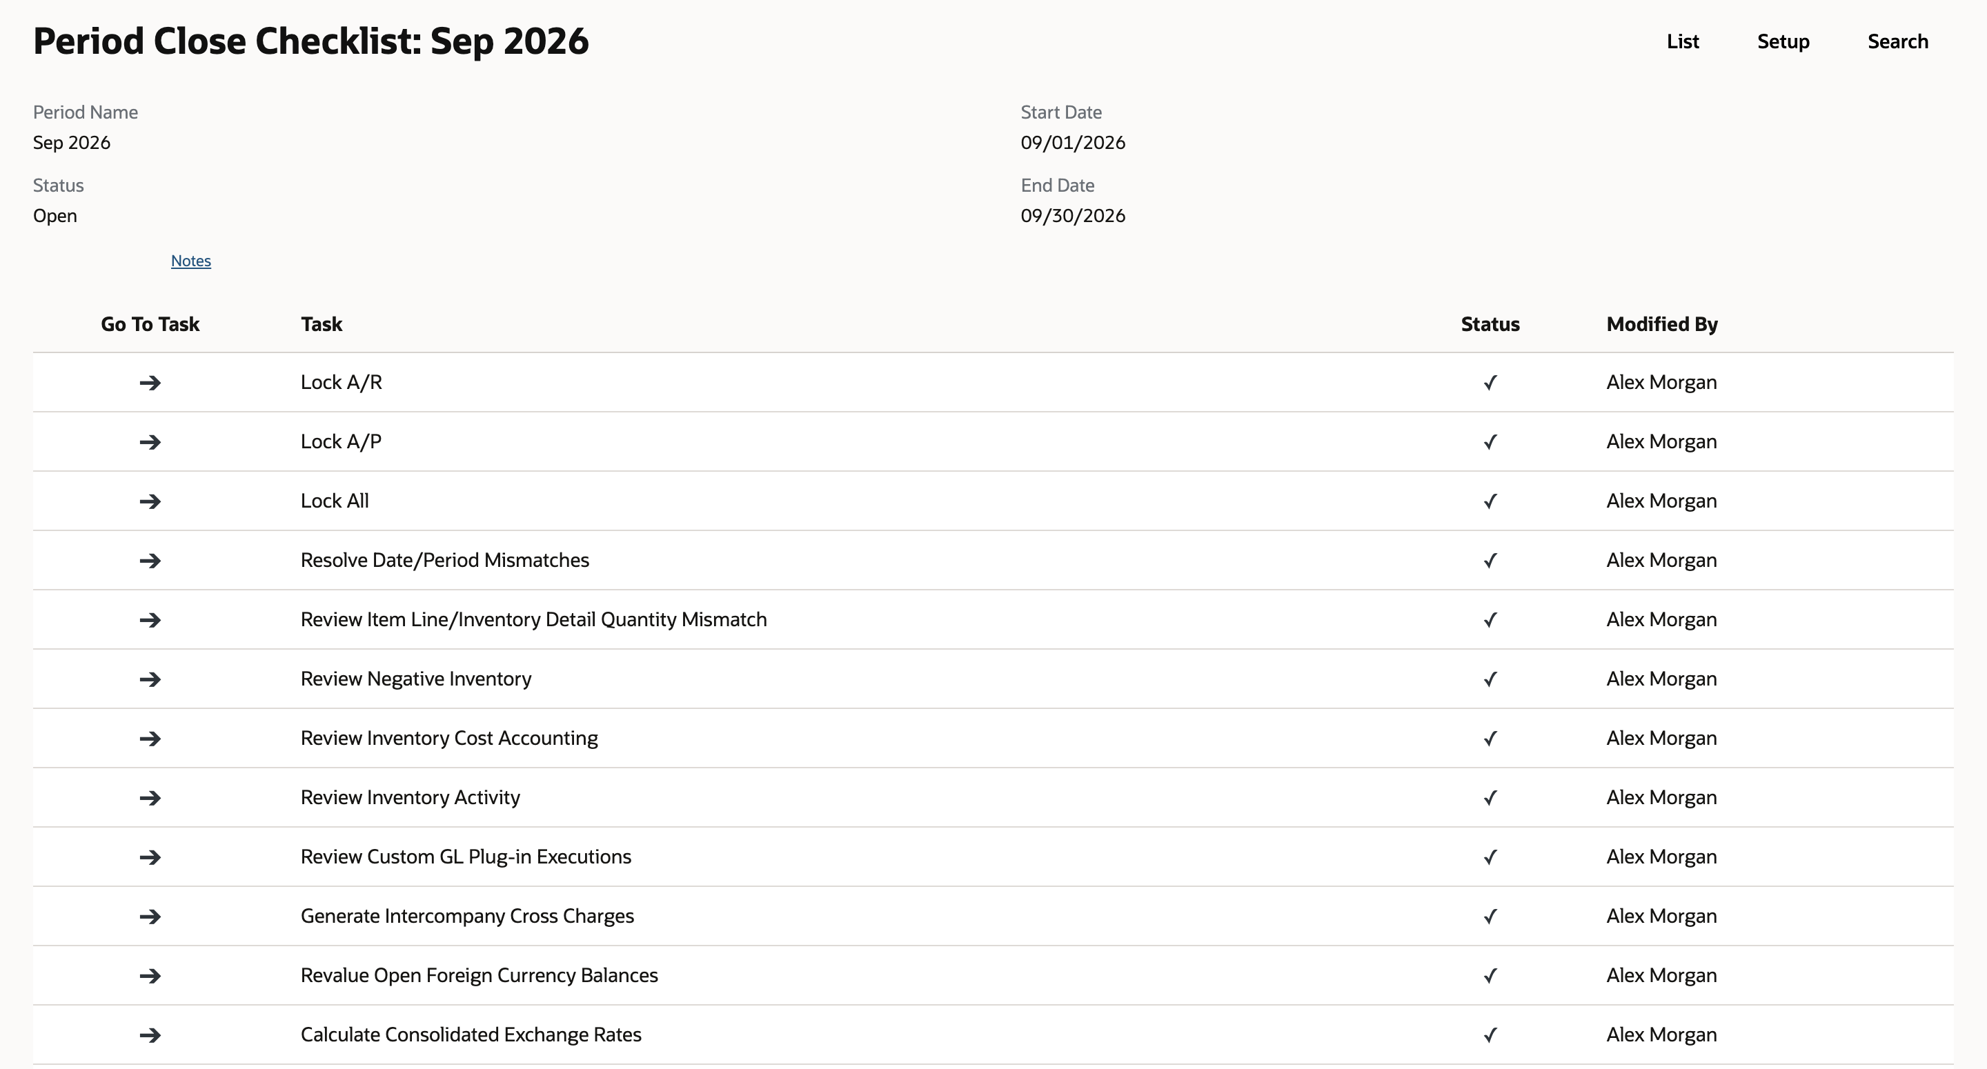Go to Calculate Consolidated Exchange Rates arrow

click(x=150, y=1035)
